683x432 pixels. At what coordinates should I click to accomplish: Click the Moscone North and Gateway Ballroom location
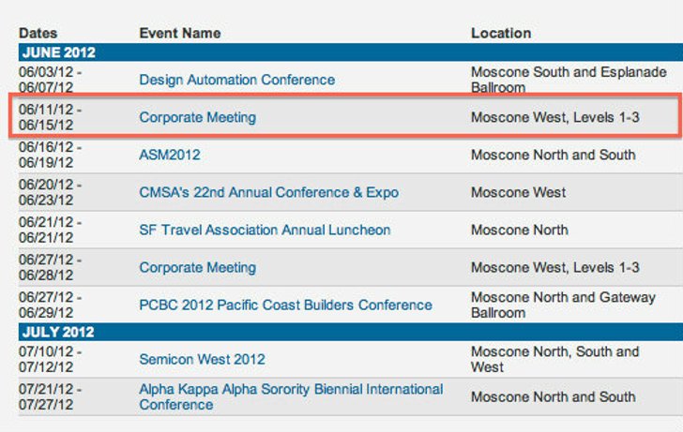[563, 305]
